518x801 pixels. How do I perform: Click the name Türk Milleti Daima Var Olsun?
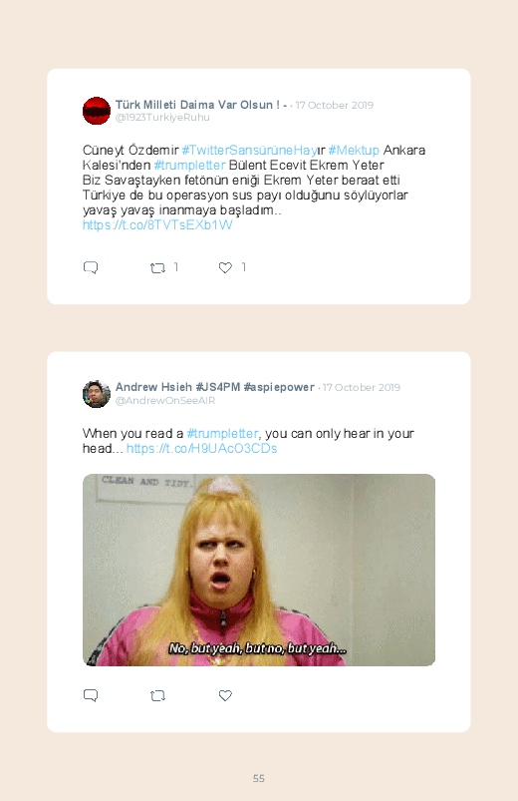click(201, 105)
